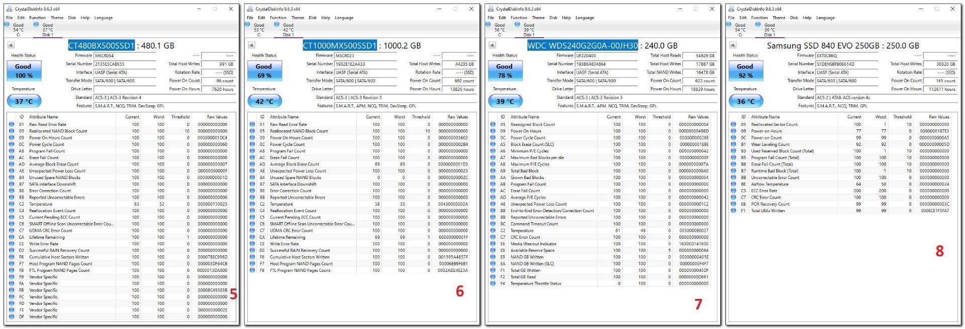
Task: Click the previous disk arrow in the CT1000MX500SSD1 window
Action: point(252,45)
